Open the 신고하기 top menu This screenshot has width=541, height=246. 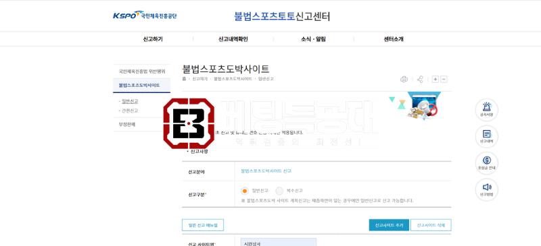pyautogui.click(x=153, y=39)
